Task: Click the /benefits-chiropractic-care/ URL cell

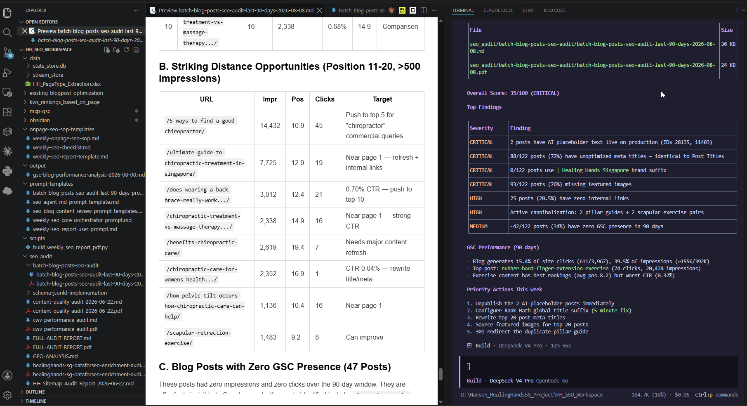Action: click(x=206, y=248)
